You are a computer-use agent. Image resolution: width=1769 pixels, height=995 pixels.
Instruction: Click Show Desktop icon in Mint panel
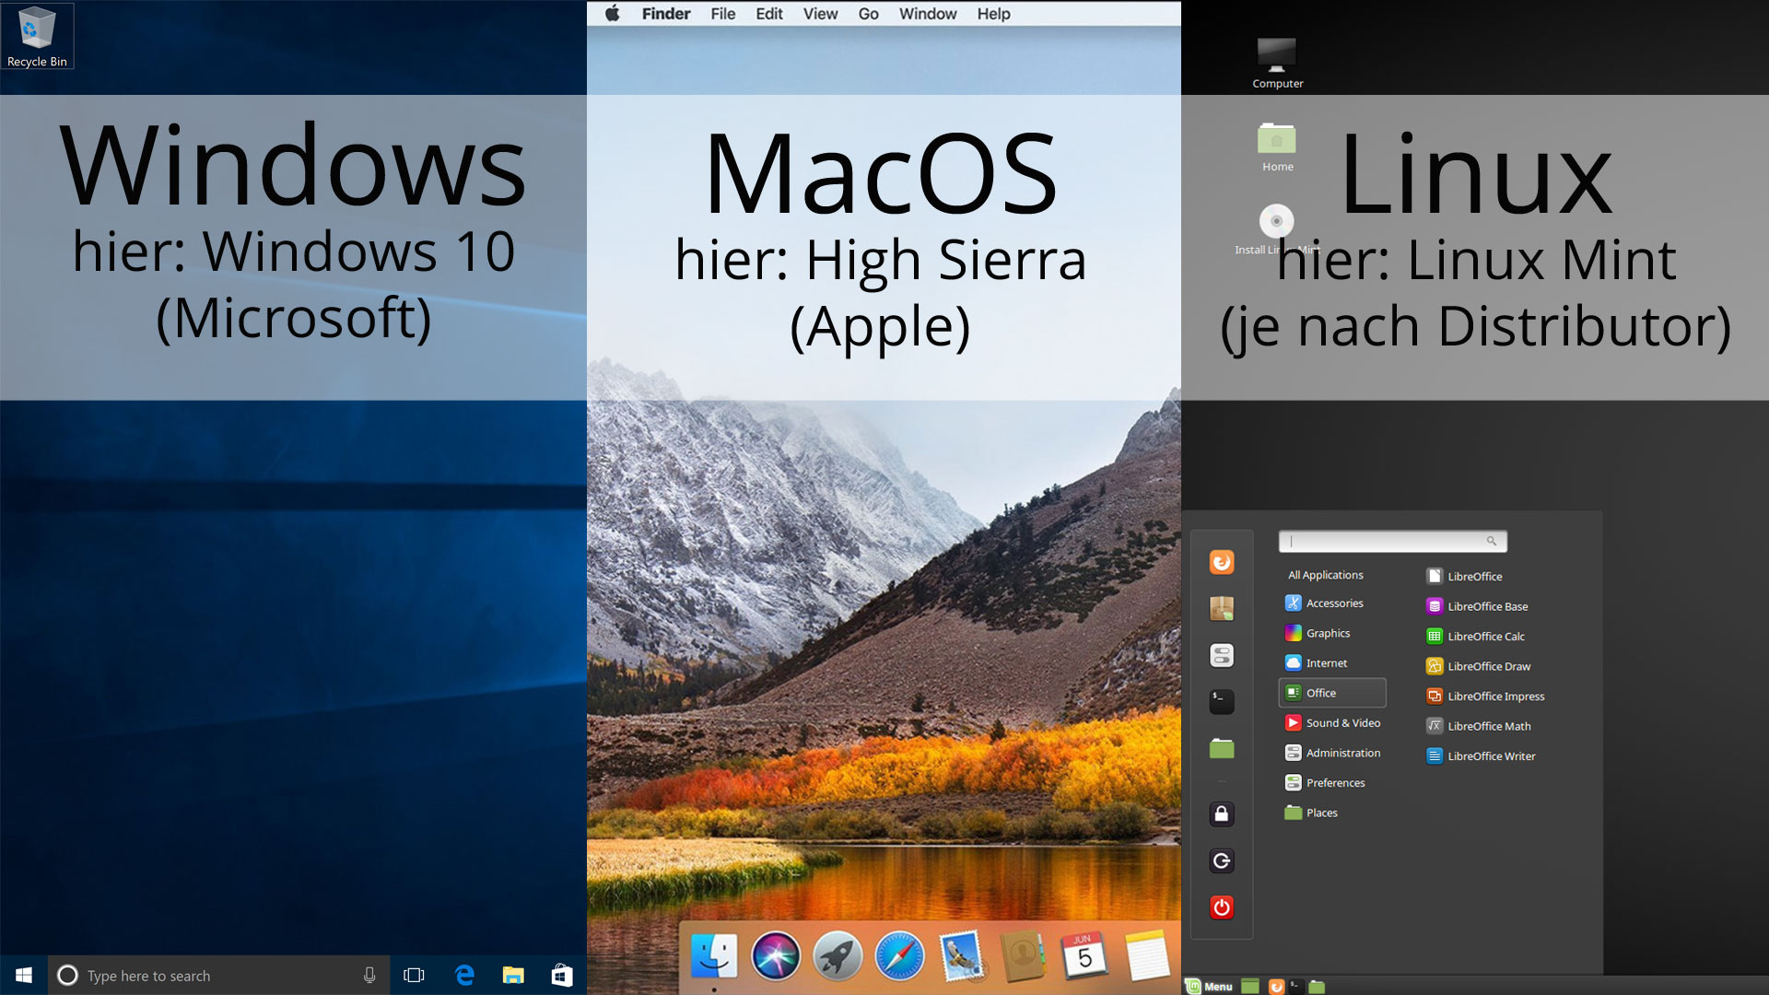1249,986
